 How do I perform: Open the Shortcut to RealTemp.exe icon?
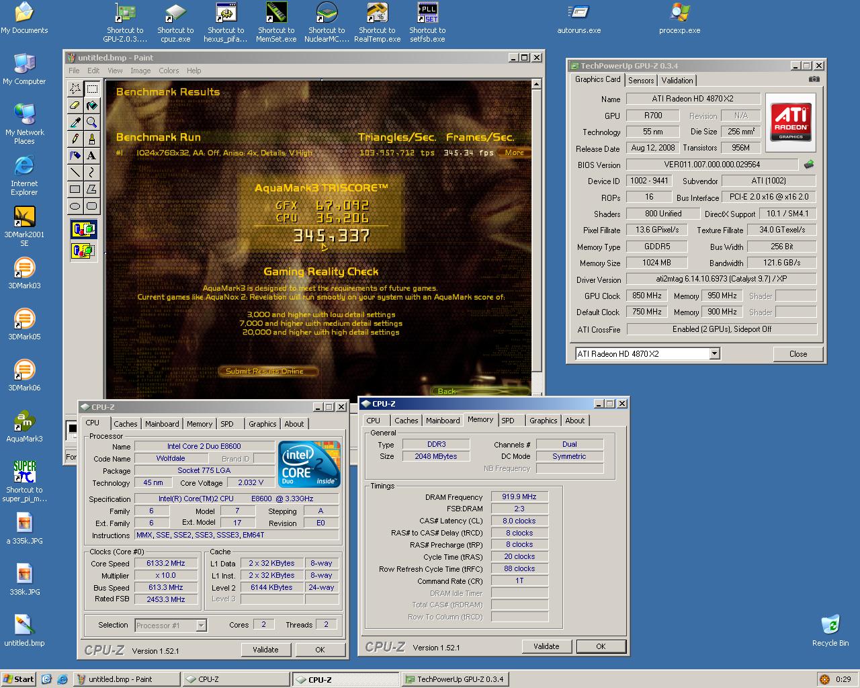377,22
